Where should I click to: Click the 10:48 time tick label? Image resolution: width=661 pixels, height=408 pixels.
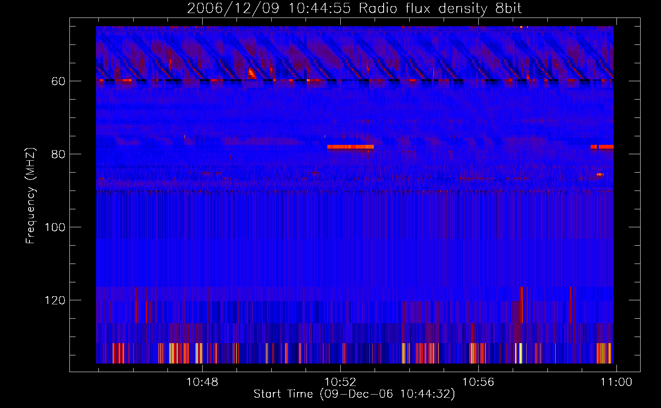point(202,382)
